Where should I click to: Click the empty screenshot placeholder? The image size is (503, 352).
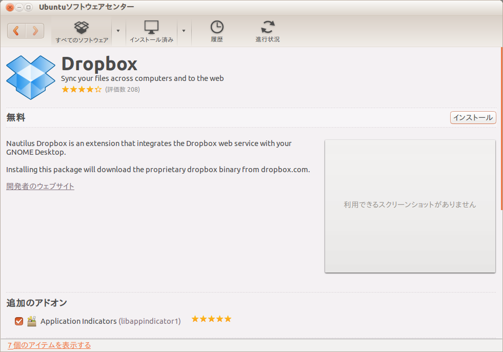pyautogui.click(x=410, y=206)
